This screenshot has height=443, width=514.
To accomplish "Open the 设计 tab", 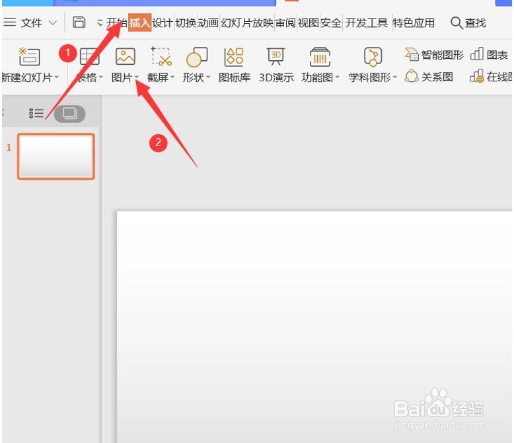I will pyautogui.click(x=163, y=23).
